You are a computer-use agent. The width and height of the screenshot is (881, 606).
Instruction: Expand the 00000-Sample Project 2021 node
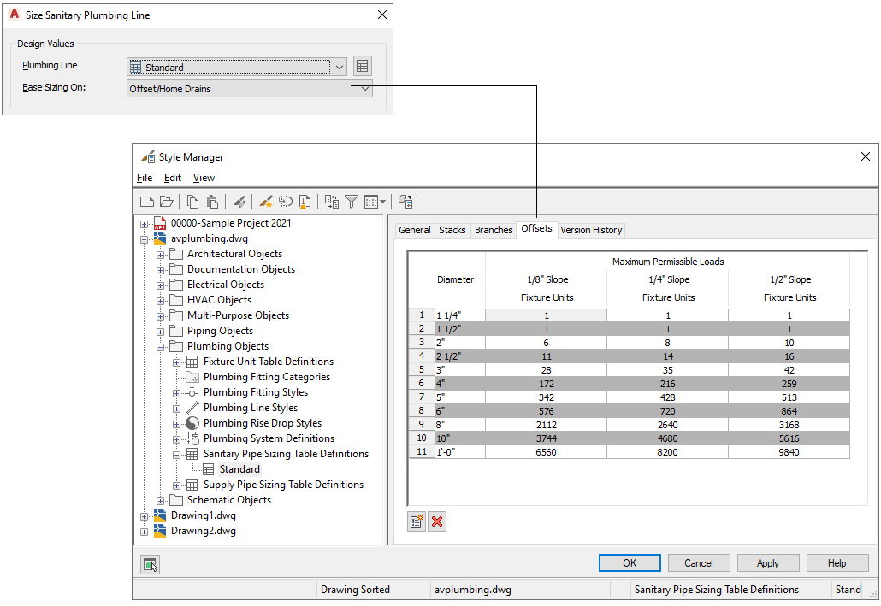(x=145, y=224)
